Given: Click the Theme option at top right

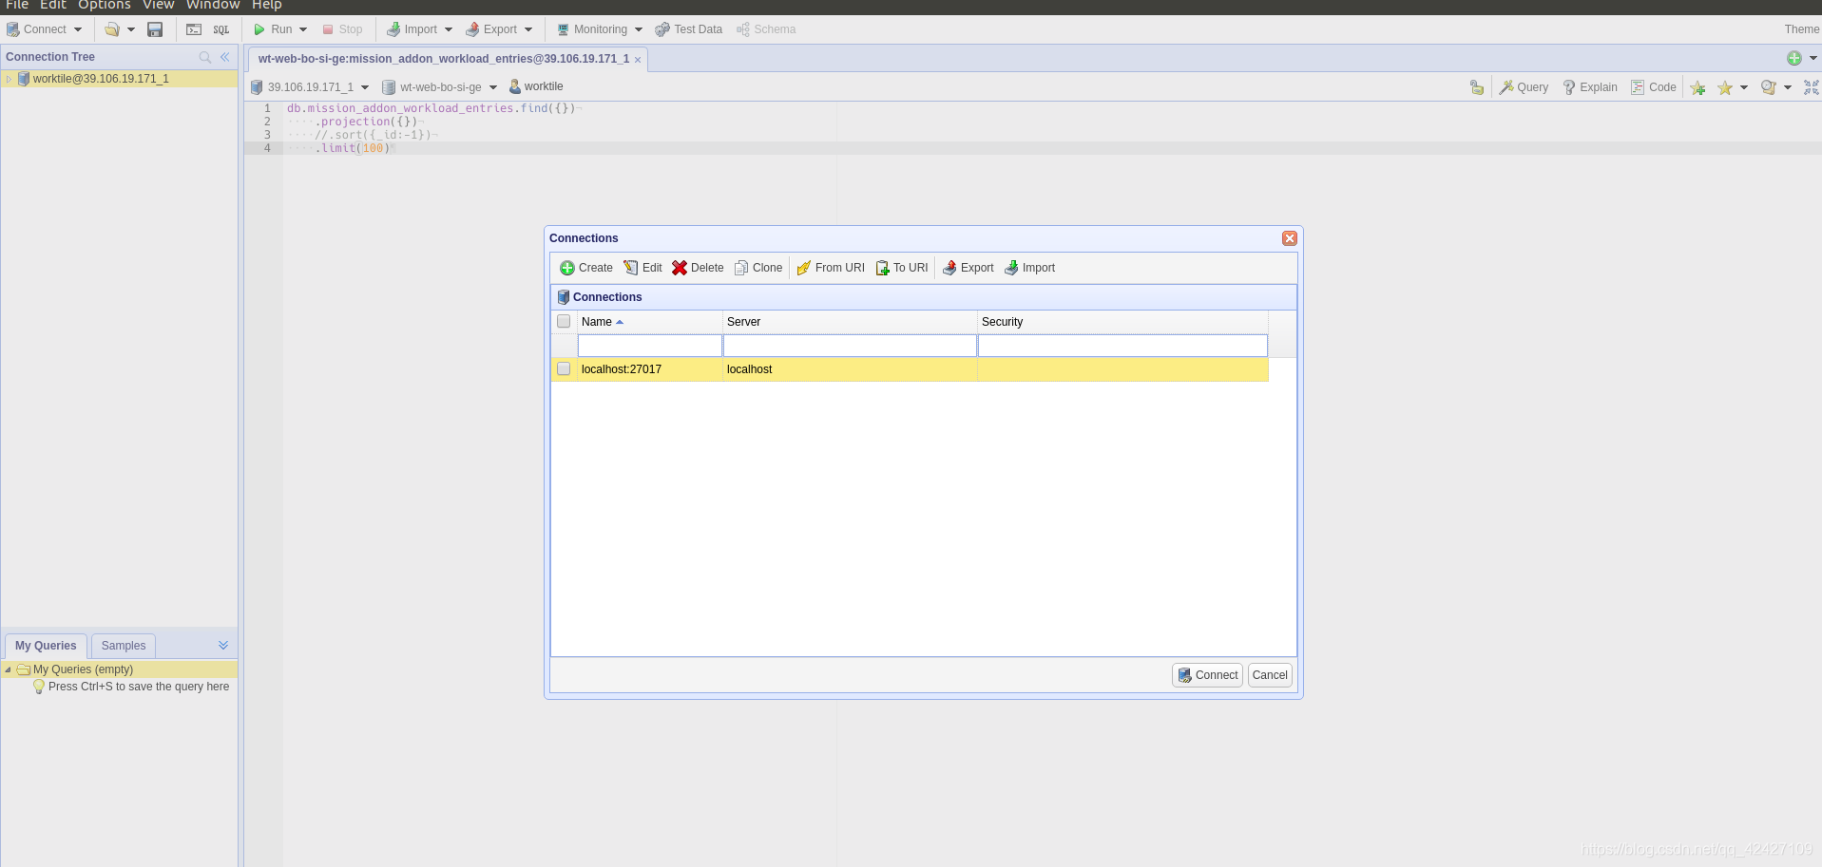Looking at the screenshot, I should coord(1802,29).
